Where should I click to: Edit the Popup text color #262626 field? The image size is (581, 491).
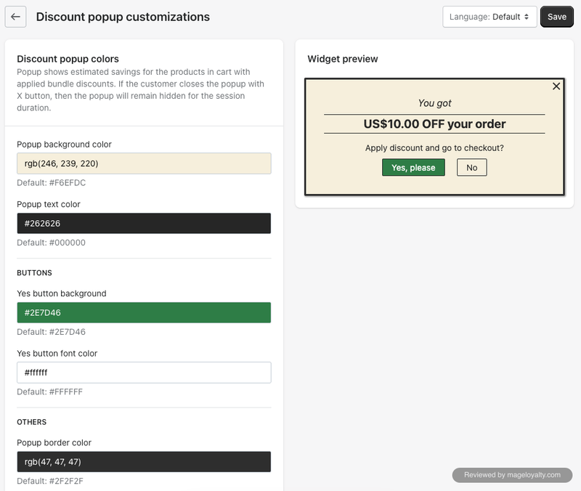coord(144,224)
